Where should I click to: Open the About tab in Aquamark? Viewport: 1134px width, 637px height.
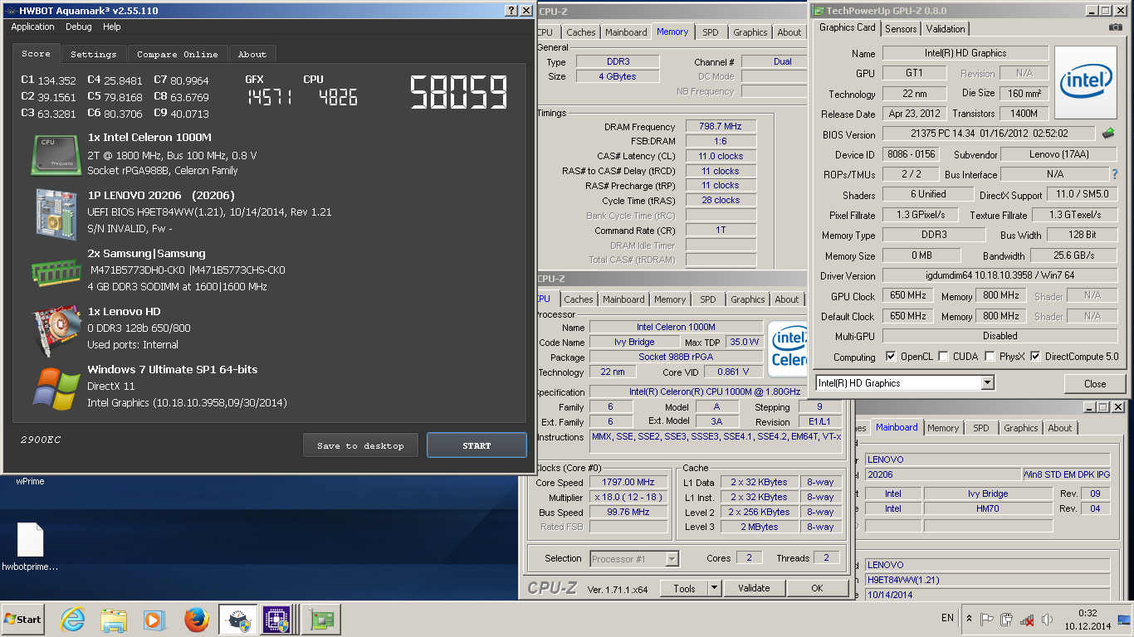coord(252,54)
